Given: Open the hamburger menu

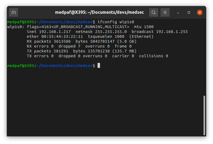Looking at the screenshot, I should click(x=165, y=12).
